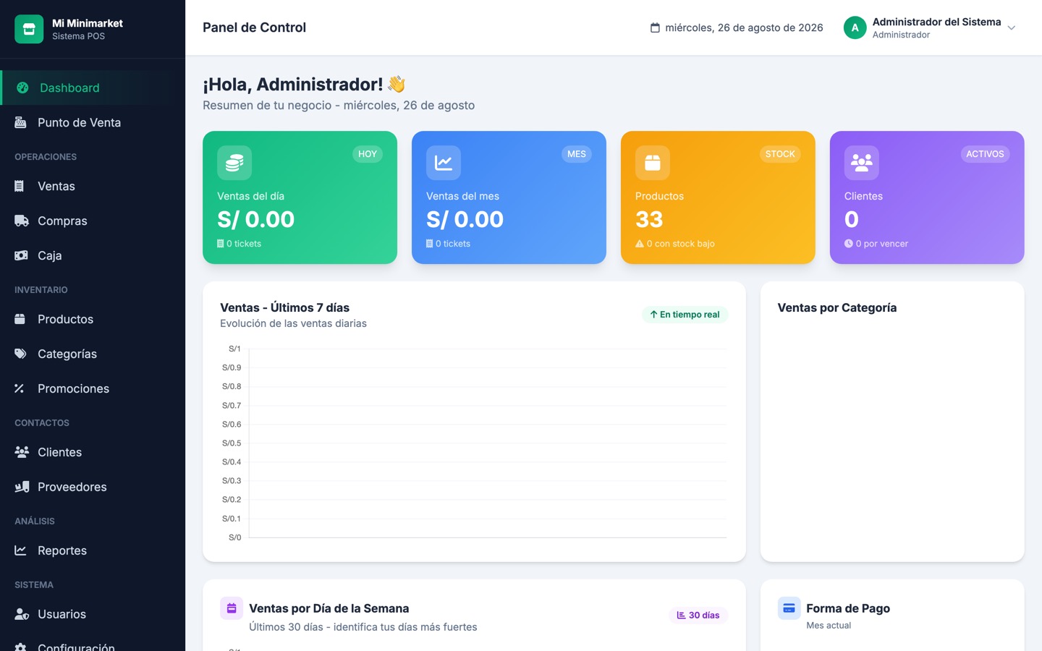Click the Mi Minimarket store logo icon
Viewport: 1042px width, 651px height.
point(29,29)
